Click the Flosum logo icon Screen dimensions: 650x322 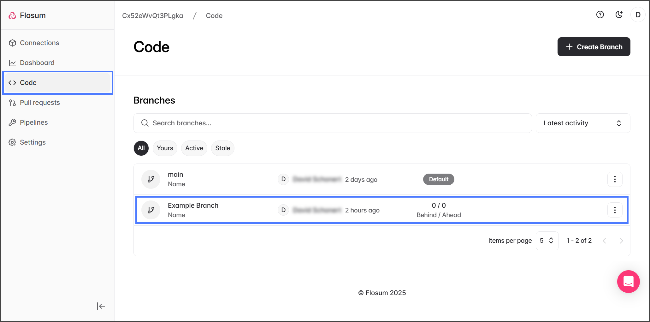pyautogui.click(x=12, y=15)
